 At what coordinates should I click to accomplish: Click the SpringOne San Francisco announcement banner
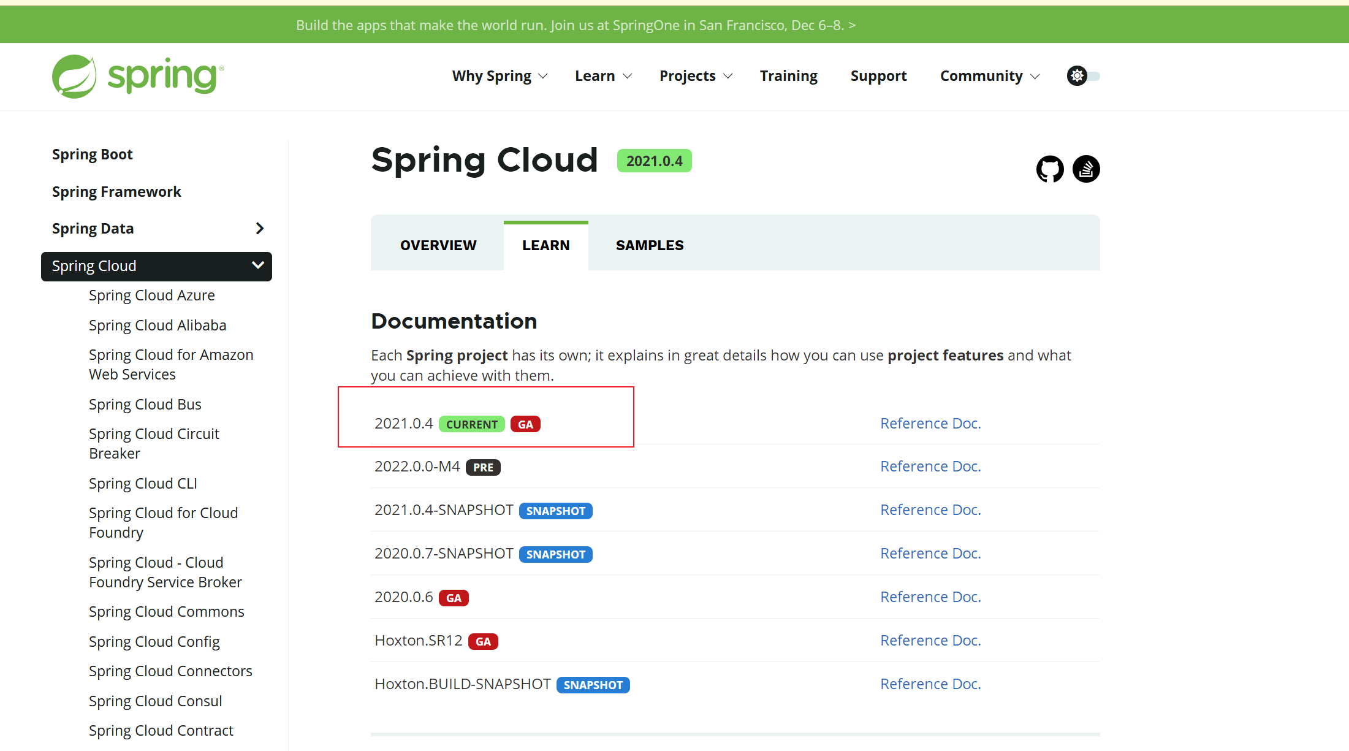576,25
